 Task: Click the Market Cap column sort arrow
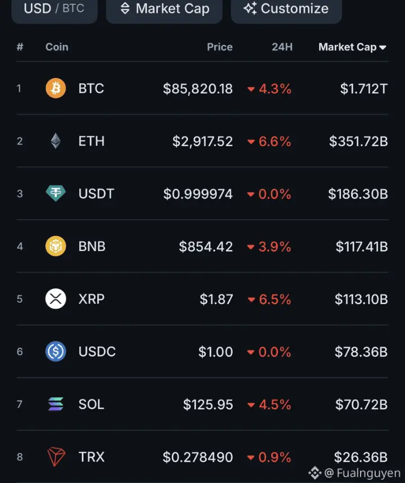tap(383, 47)
